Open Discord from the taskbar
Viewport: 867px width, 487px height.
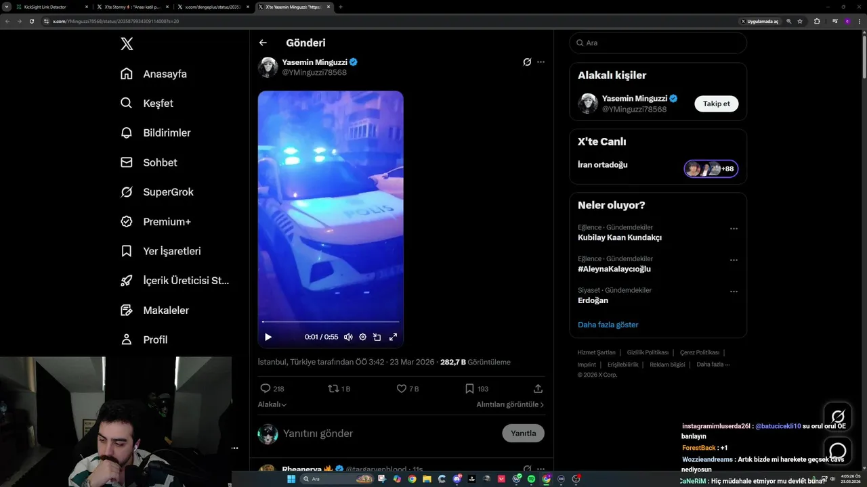pyautogui.click(x=457, y=479)
